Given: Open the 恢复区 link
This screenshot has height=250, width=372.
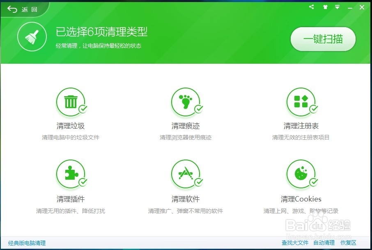Looking at the screenshot, I should coord(348,243).
